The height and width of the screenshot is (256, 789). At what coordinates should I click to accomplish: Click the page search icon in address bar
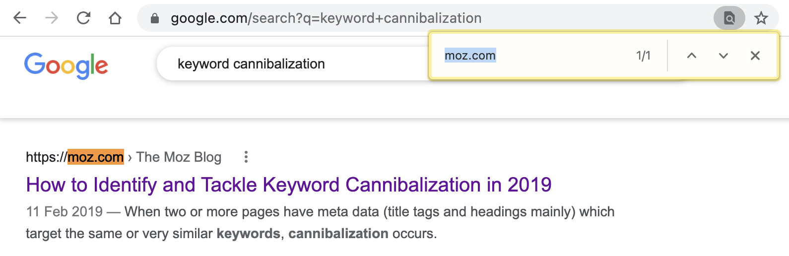[x=729, y=18]
